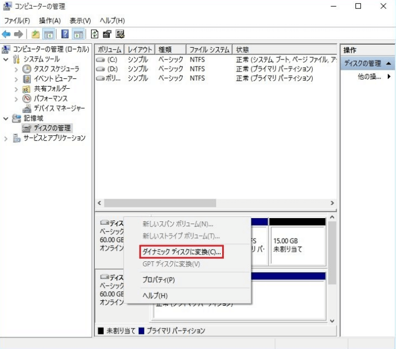The height and width of the screenshot is (349, 396).
Task: Sort by the レイアウト column header
Action: 139,49
